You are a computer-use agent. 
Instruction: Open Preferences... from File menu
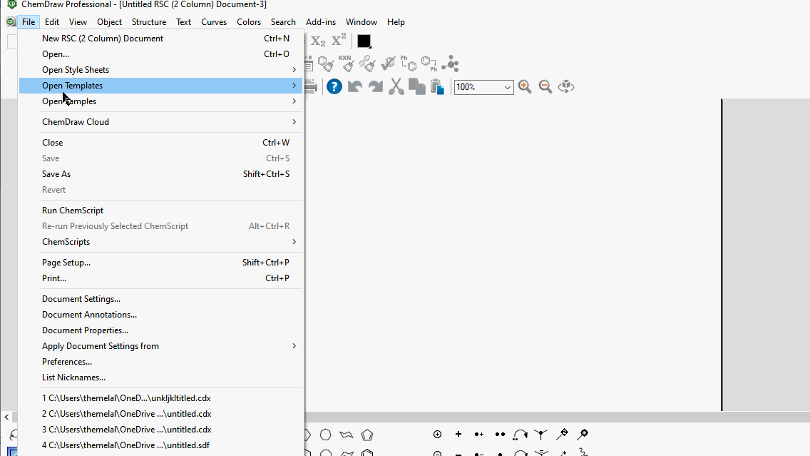click(160, 362)
